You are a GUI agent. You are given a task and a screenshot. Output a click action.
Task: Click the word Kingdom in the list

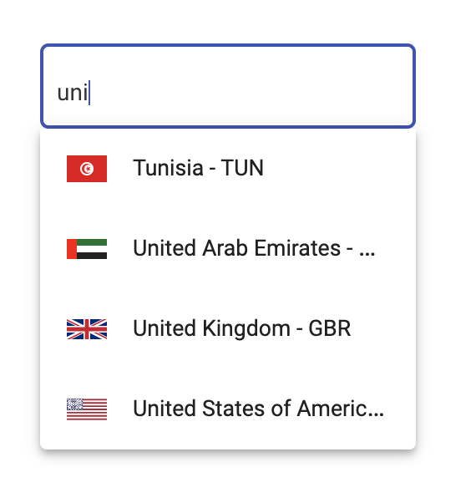point(246,329)
